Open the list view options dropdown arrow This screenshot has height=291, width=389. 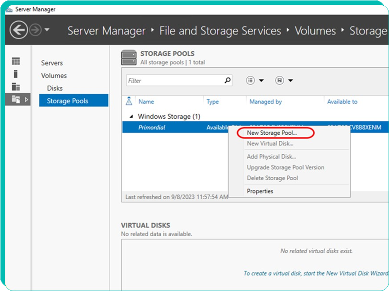pyautogui.click(x=261, y=81)
